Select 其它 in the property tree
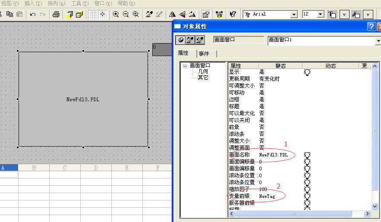The height and width of the screenshot is (222, 381). [x=203, y=78]
